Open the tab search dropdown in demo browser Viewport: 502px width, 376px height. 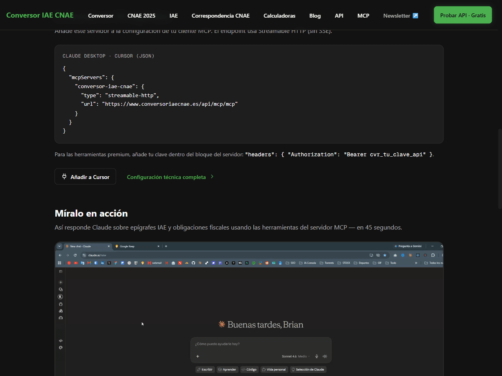[x=59, y=246]
